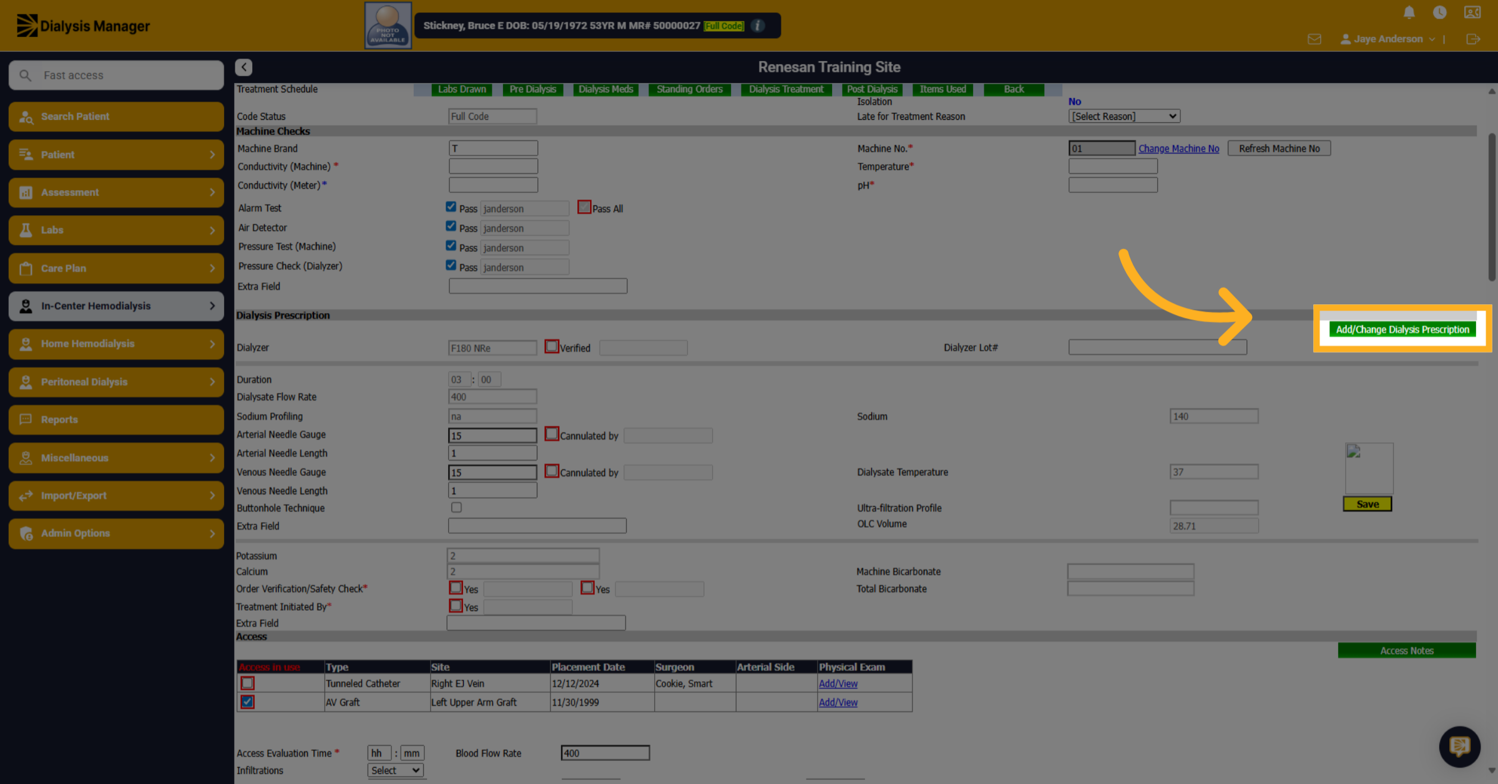Uncheck AV Graft access in use
Screen dimensions: 1498x784
(x=247, y=702)
